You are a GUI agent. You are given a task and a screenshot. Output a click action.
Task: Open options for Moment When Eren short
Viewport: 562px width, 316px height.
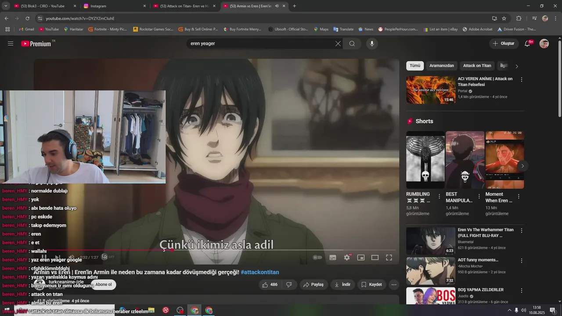pos(519,197)
